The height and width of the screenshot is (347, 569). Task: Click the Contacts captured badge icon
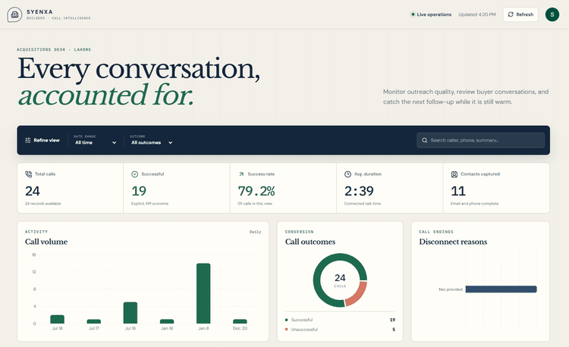pos(454,174)
